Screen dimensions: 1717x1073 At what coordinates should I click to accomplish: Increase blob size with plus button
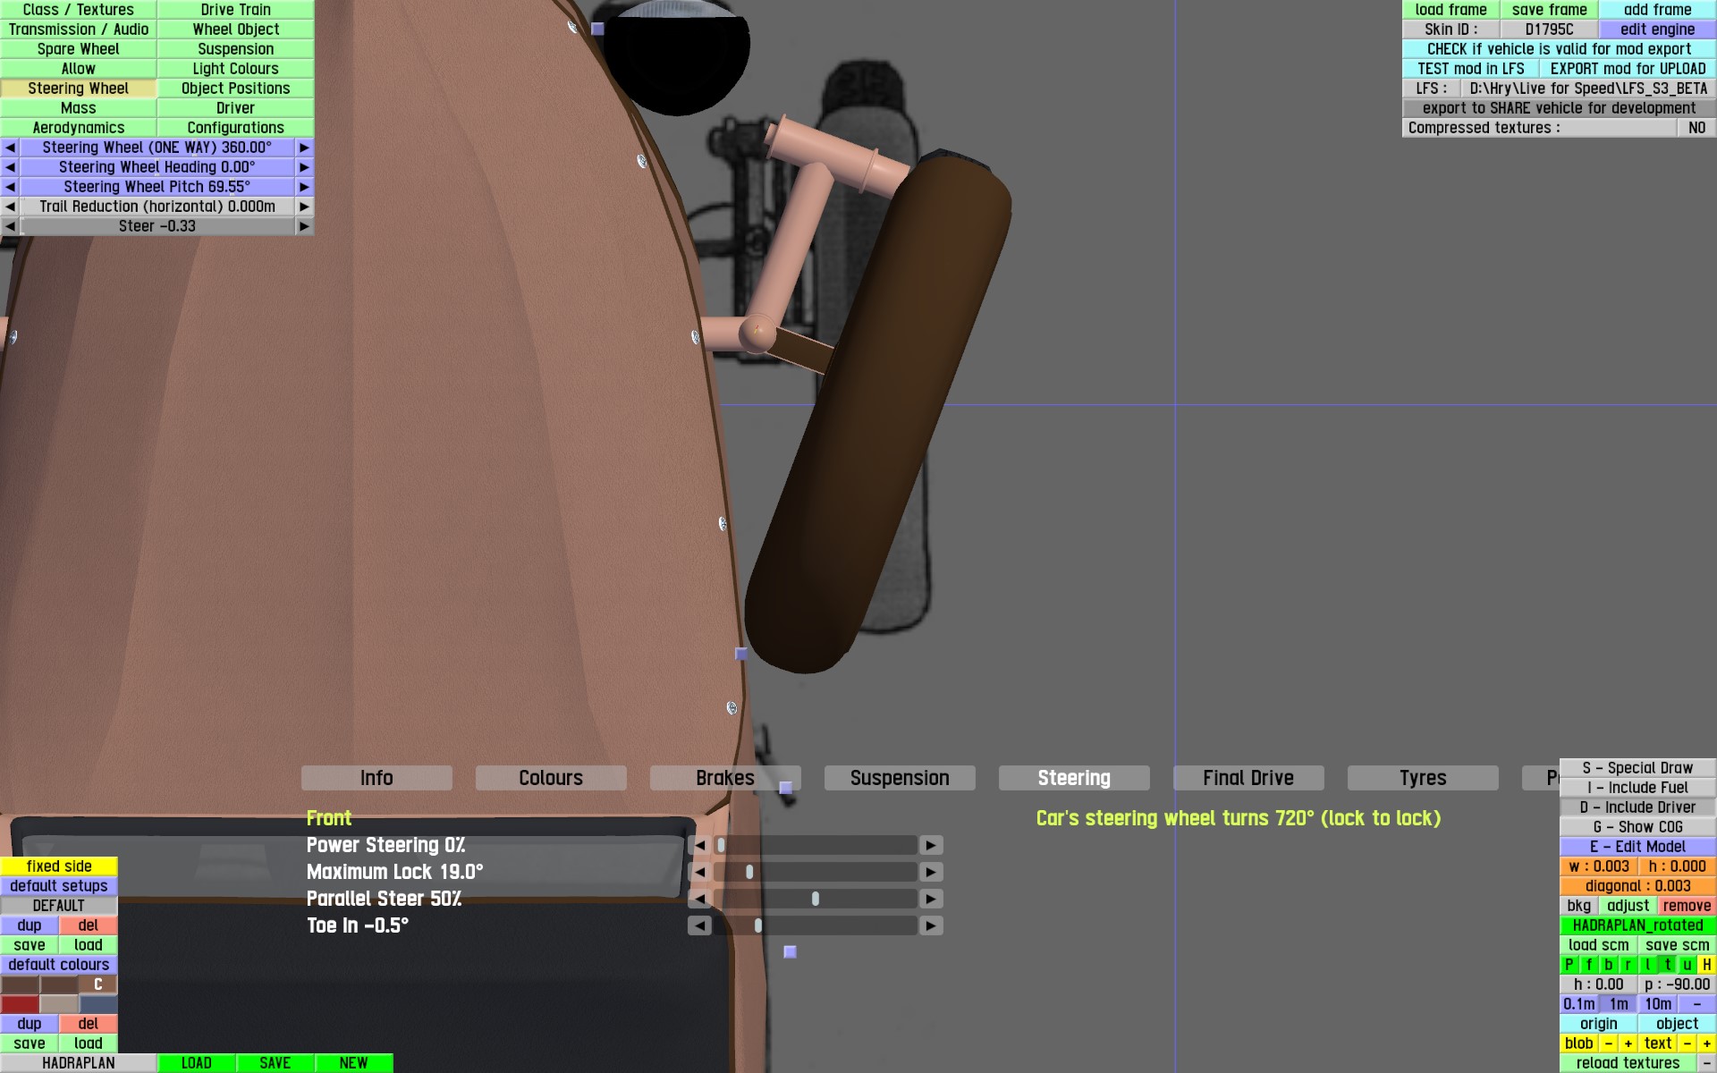tap(1628, 1043)
